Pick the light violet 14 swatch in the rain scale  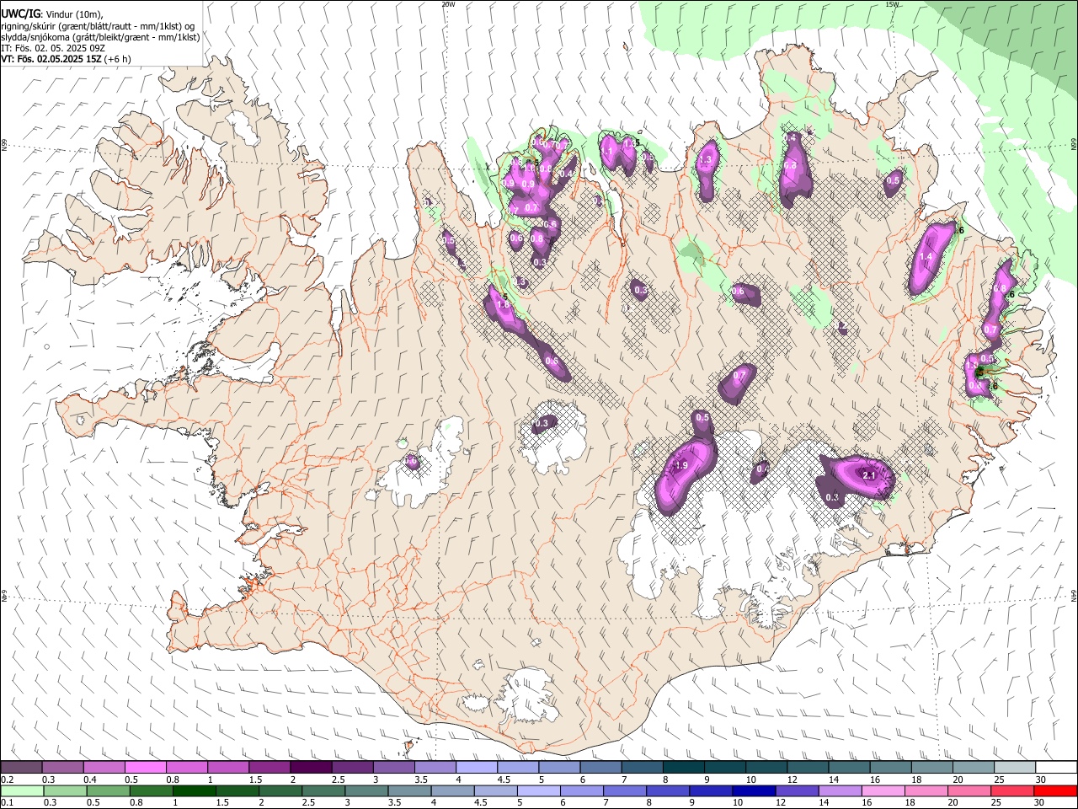(840, 791)
